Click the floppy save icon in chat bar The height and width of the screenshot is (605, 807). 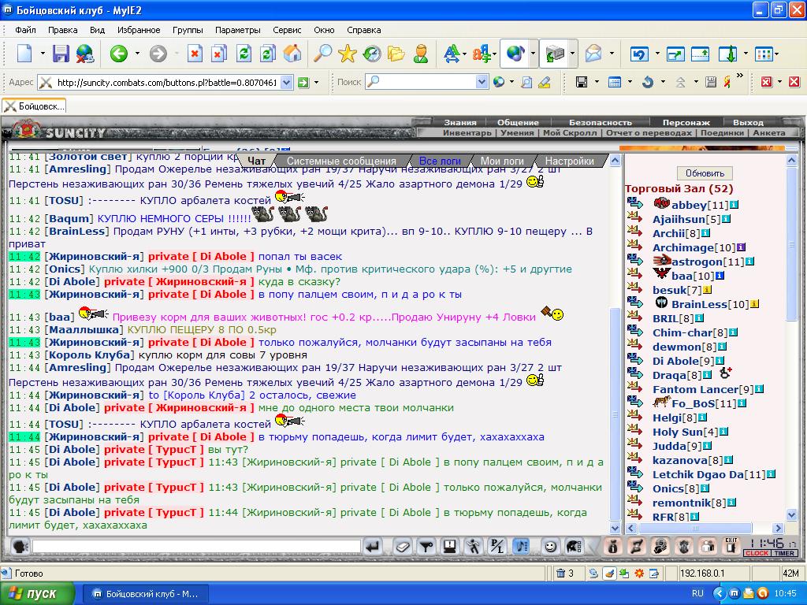[450, 547]
